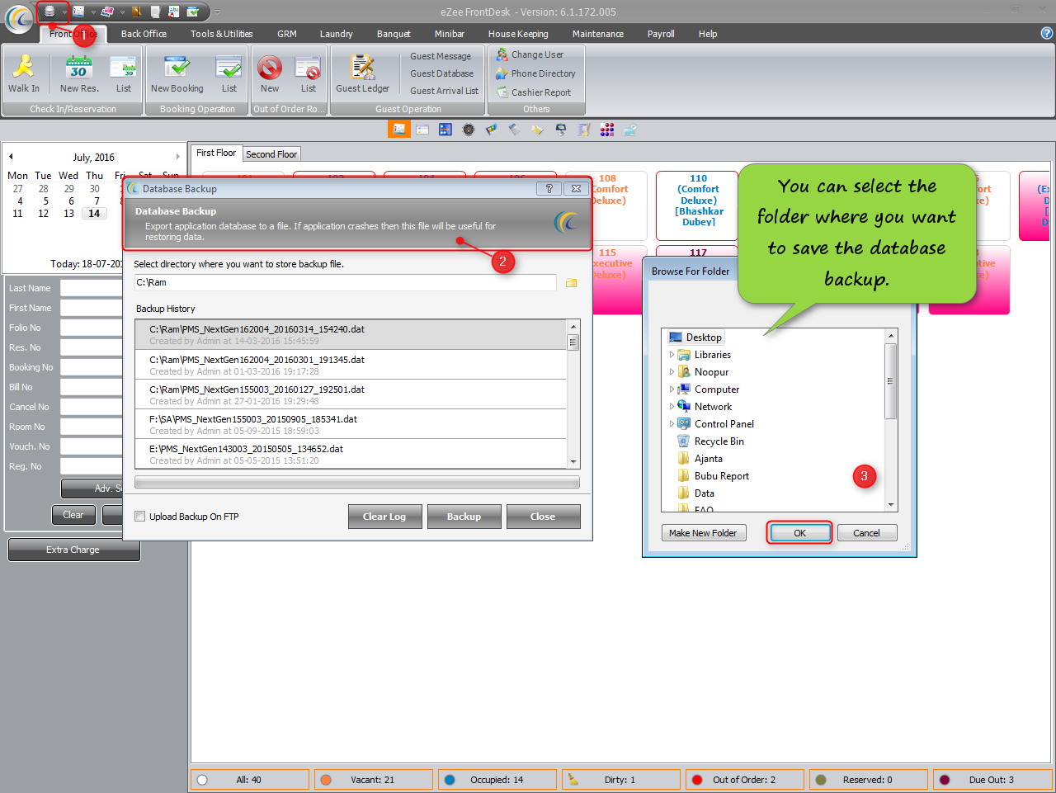Click Make New Folder button
Viewport: 1056px width, 793px height.
[x=704, y=533]
